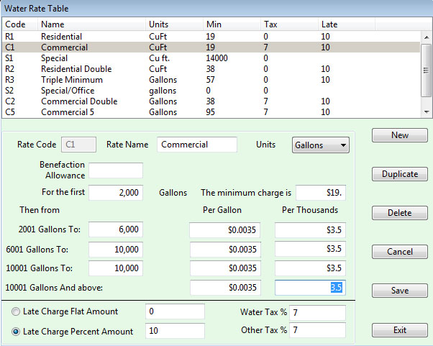Select the Triple Minimum row
The width and height of the screenshot is (433, 346).
click(211, 80)
